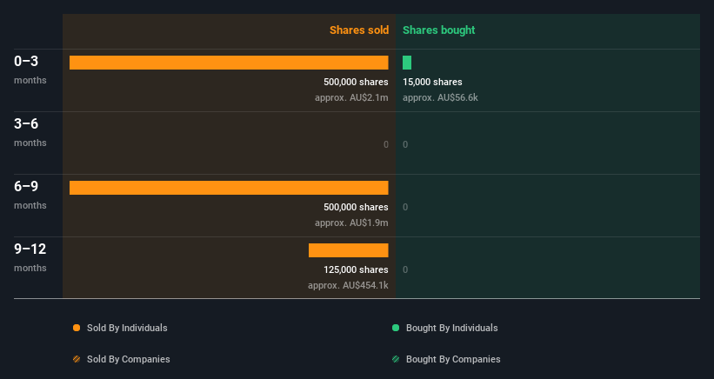
Task: Click the Bought By Companies legend label
Action: 453,359
